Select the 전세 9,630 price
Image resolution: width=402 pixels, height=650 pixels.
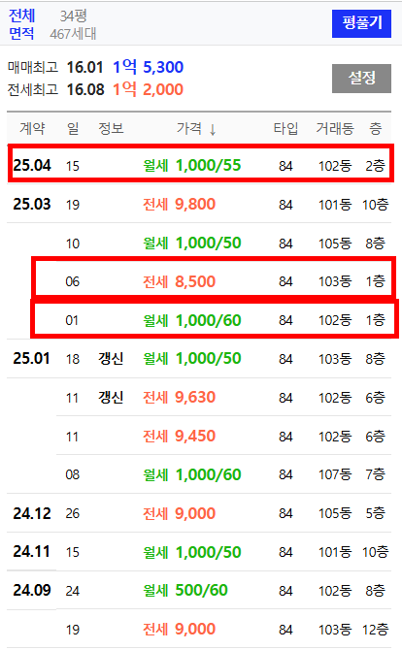180,397
